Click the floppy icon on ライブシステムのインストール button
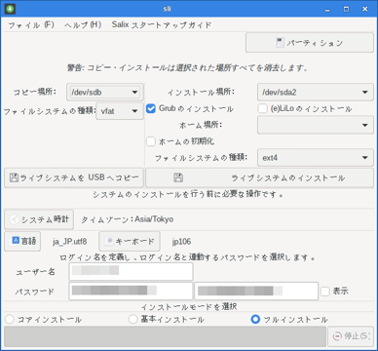Screen dimensions: 378x351 tap(178, 177)
